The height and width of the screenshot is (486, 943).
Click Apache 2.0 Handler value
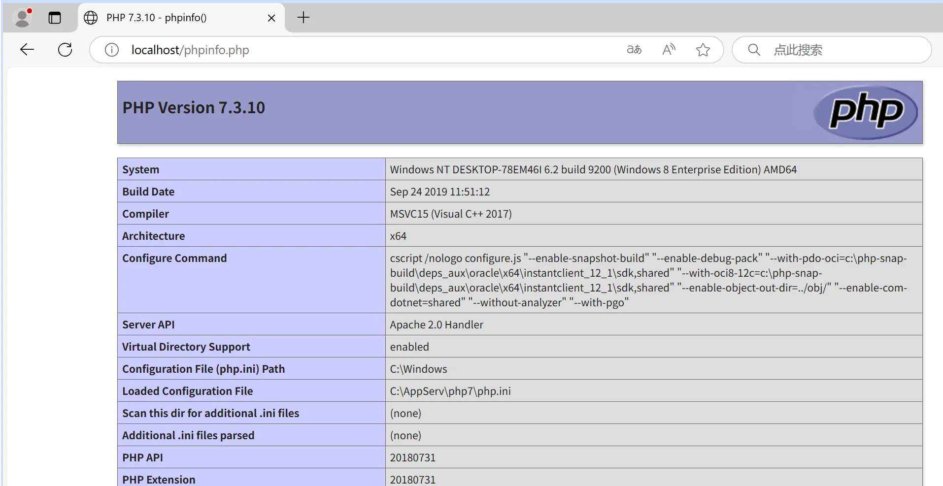tap(437, 324)
